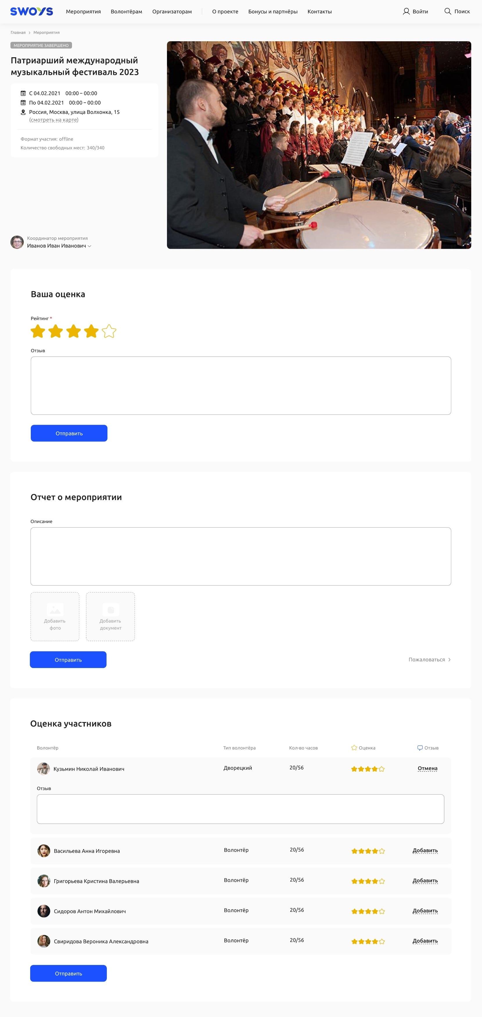This screenshot has height=1017, width=482.
Task: Set your rating to one star
Action: [38, 331]
